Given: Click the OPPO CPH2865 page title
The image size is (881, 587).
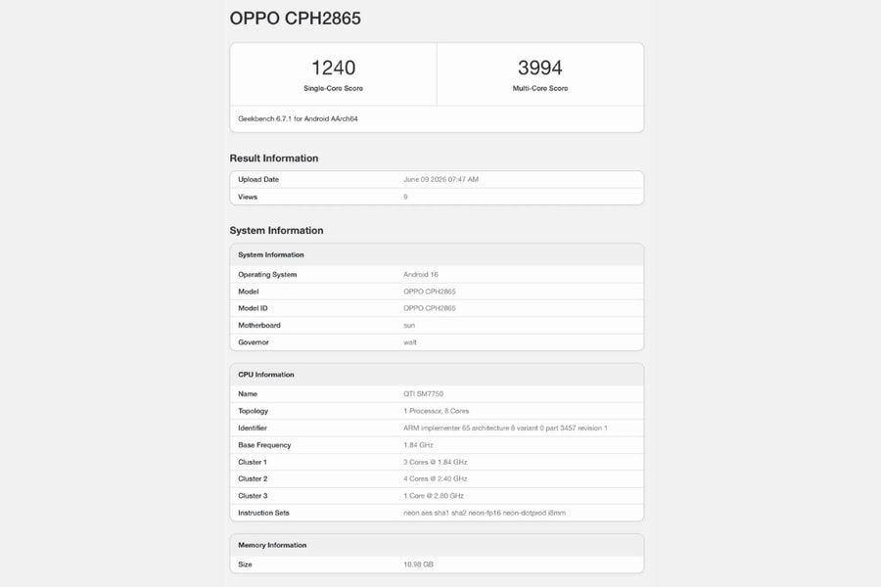Looking at the screenshot, I should tap(295, 18).
